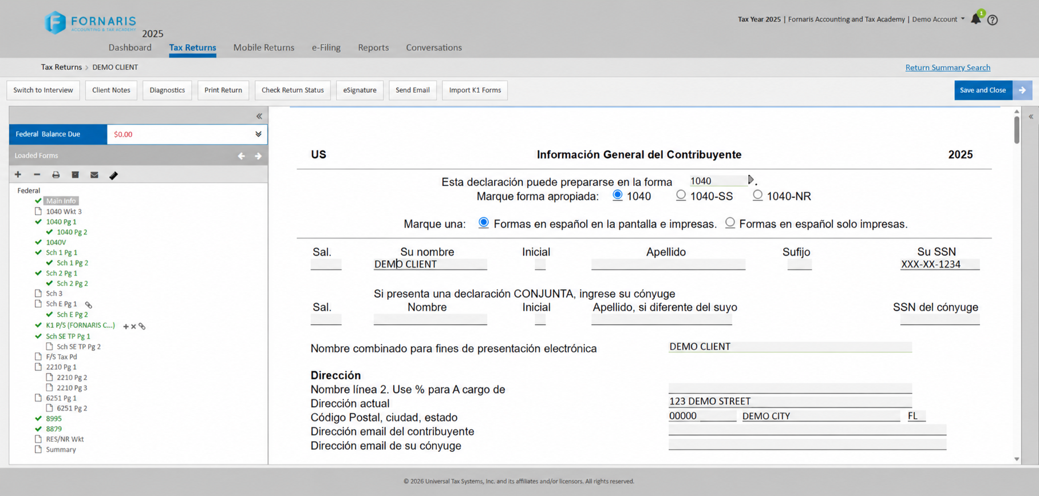The height and width of the screenshot is (496, 1039).
Task: Click the Import K1 Forms button
Action: click(475, 90)
